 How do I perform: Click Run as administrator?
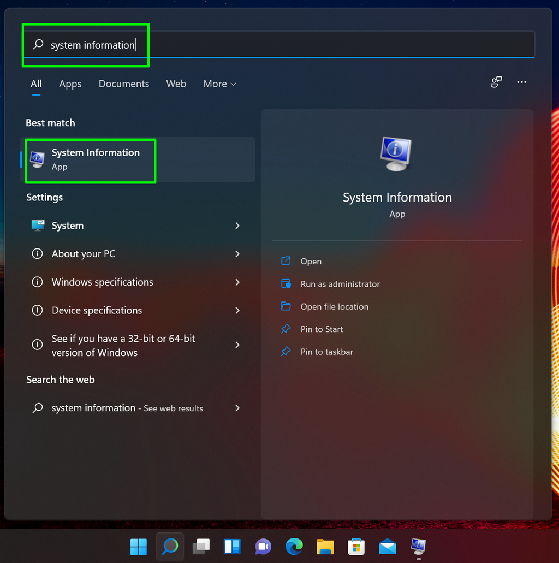[x=340, y=284]
